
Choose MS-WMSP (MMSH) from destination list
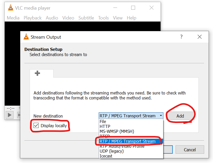point(131,131)
